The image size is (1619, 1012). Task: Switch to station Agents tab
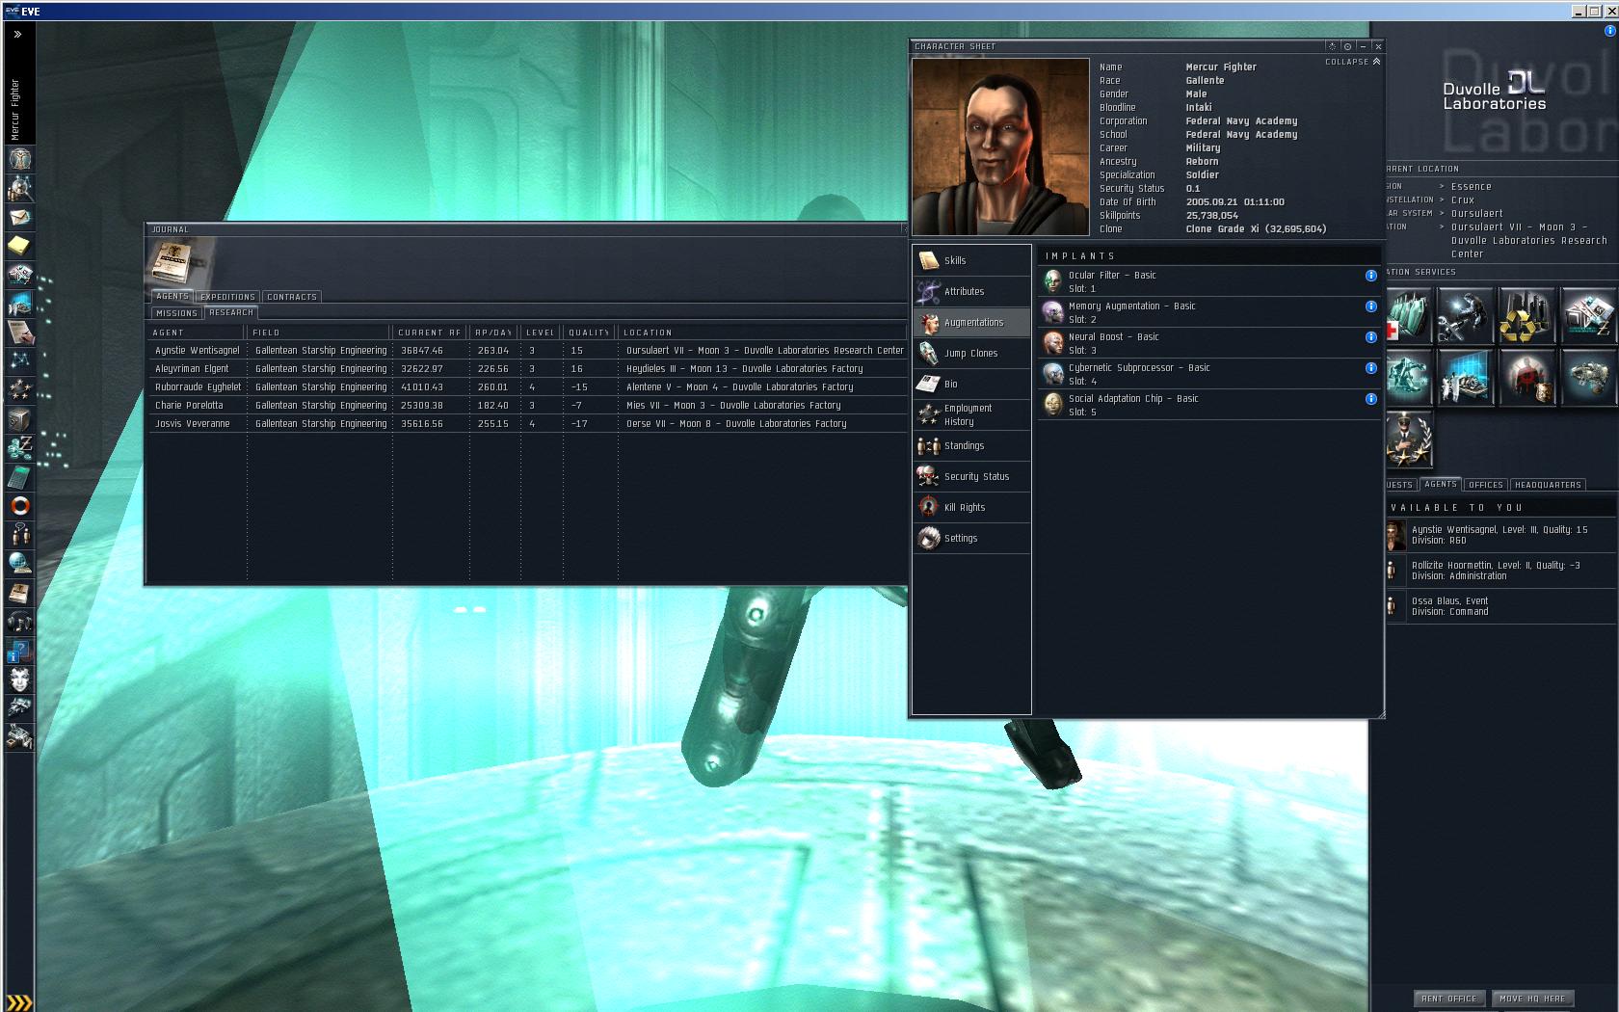(x=1441, y=485)
